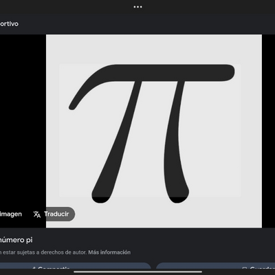275x275 pixels.
Task: Tap the right curved leg of pi symbol
Action: pos(175,142)
